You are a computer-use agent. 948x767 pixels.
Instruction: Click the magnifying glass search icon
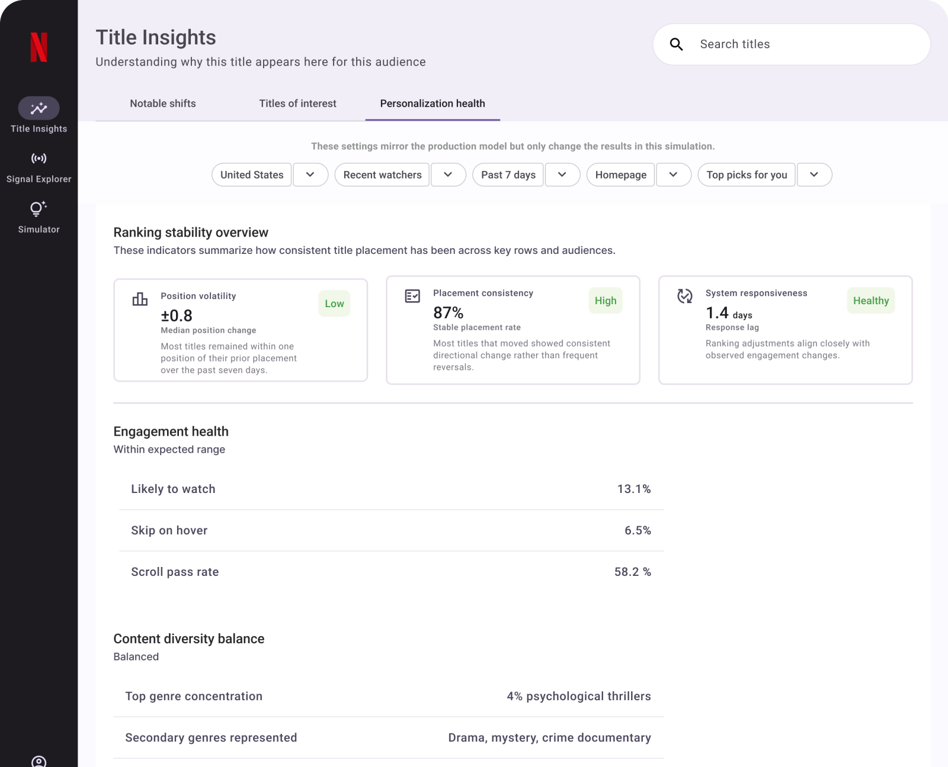click(x=676, y=44)
